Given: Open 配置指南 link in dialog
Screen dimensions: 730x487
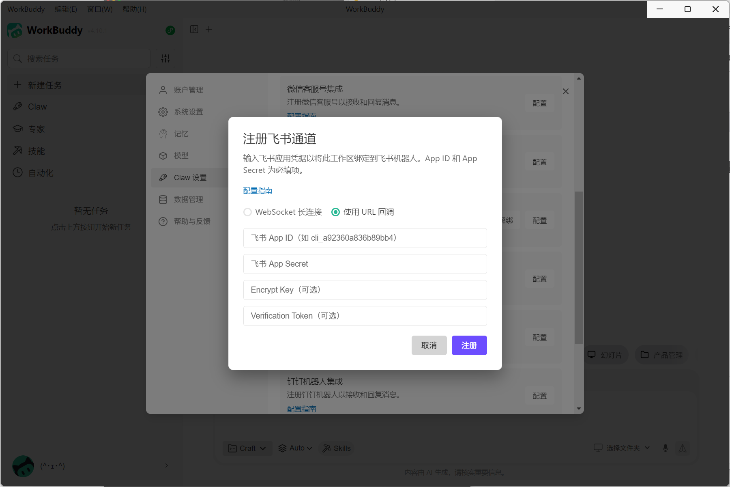Looking at the screenshot, I should 258,191.
